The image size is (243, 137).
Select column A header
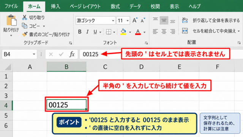tap(30, 67)
